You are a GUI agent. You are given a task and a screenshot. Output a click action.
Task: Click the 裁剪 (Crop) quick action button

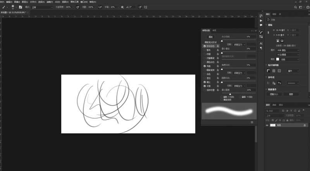[291, 94]
